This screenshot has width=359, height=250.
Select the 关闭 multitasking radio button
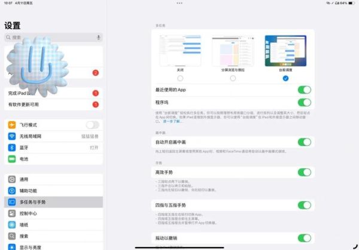(x=180, y=78)
